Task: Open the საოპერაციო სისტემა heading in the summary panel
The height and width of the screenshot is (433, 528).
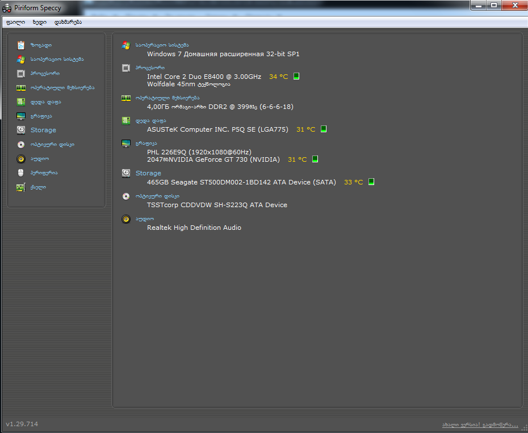Action: point(162,45)
